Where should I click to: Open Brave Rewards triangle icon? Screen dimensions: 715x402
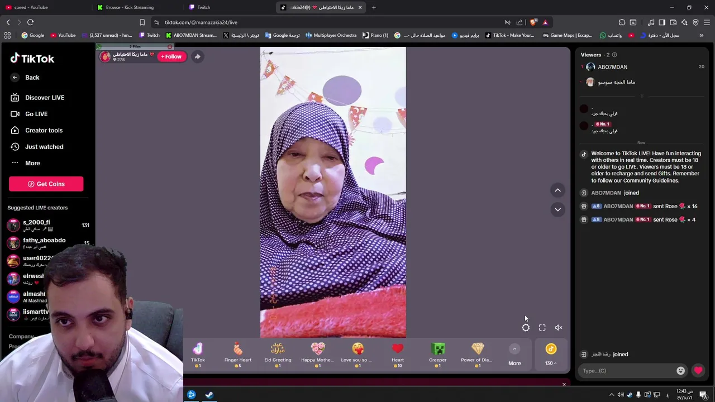545,22
